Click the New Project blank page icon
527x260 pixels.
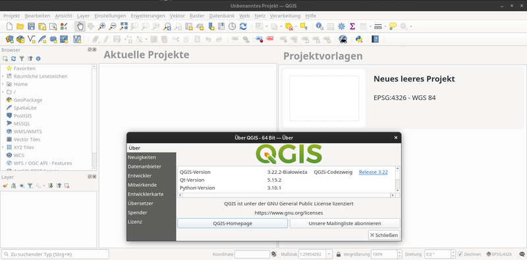pos(9,26)
